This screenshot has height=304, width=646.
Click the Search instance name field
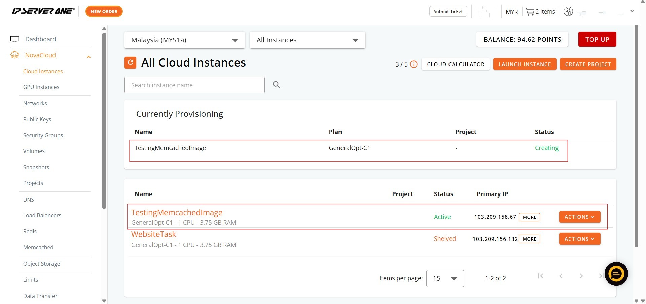(x=194, y=85)
